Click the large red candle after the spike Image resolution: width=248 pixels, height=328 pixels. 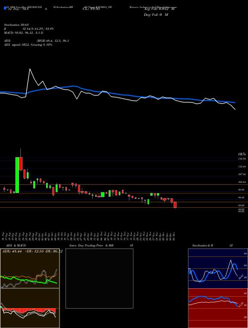point(20,164)
